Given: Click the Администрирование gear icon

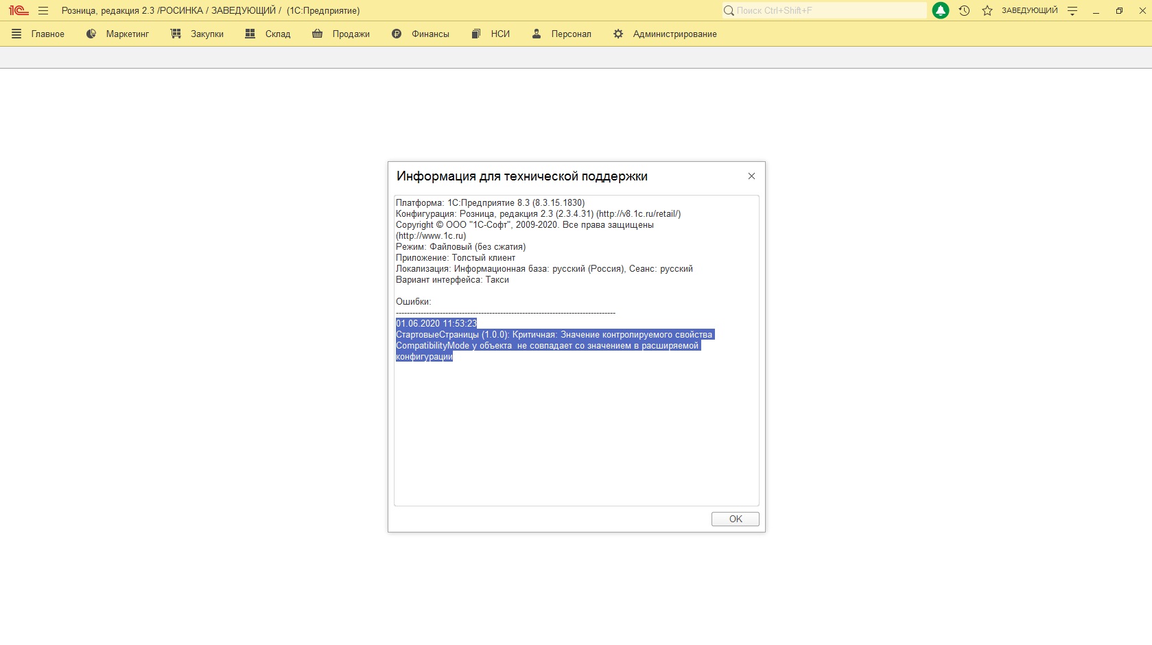Looking at the screenshot, I should coord(618,34).
